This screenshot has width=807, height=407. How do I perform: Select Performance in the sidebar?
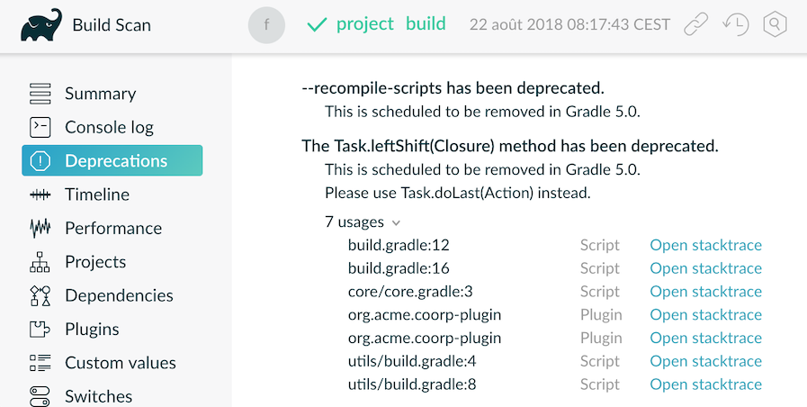[112, 229]
